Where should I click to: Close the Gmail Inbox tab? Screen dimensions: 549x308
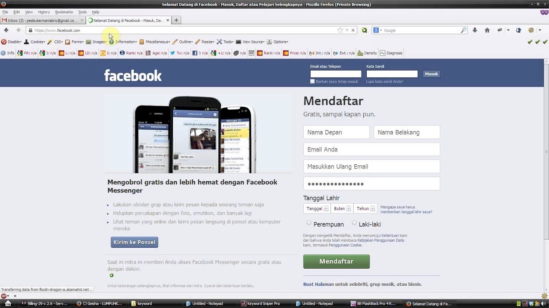click(82, 20)
